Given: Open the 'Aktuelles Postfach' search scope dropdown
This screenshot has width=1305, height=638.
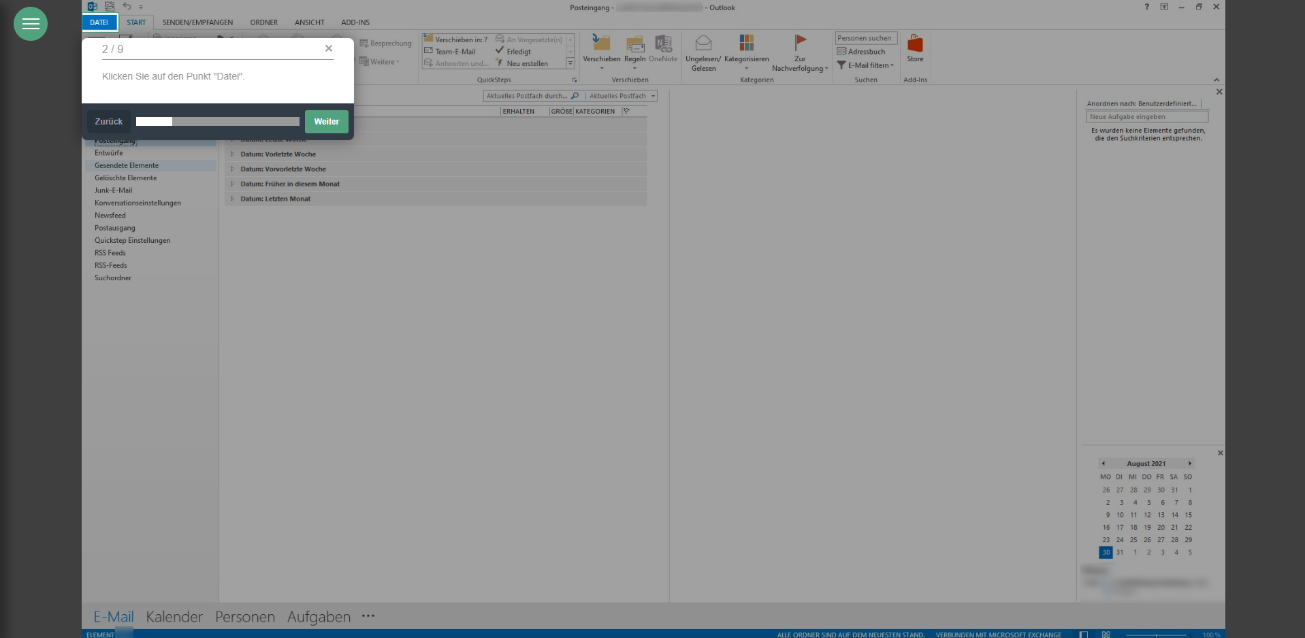Looking at the screenshot, I should 653,96.
